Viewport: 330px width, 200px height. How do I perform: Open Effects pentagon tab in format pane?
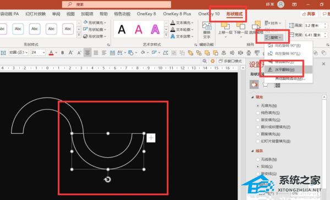coord(266,84)
